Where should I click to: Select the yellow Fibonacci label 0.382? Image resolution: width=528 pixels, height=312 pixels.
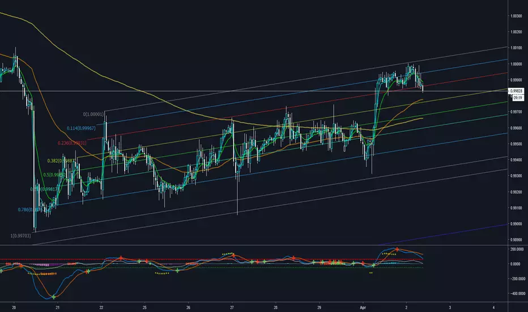(61, 161)
